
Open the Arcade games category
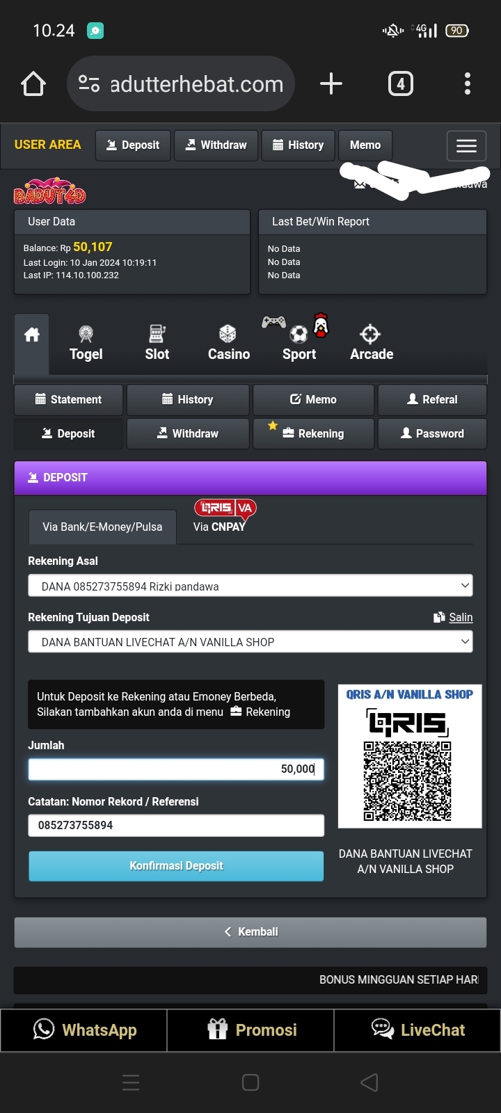click(372, 343)
